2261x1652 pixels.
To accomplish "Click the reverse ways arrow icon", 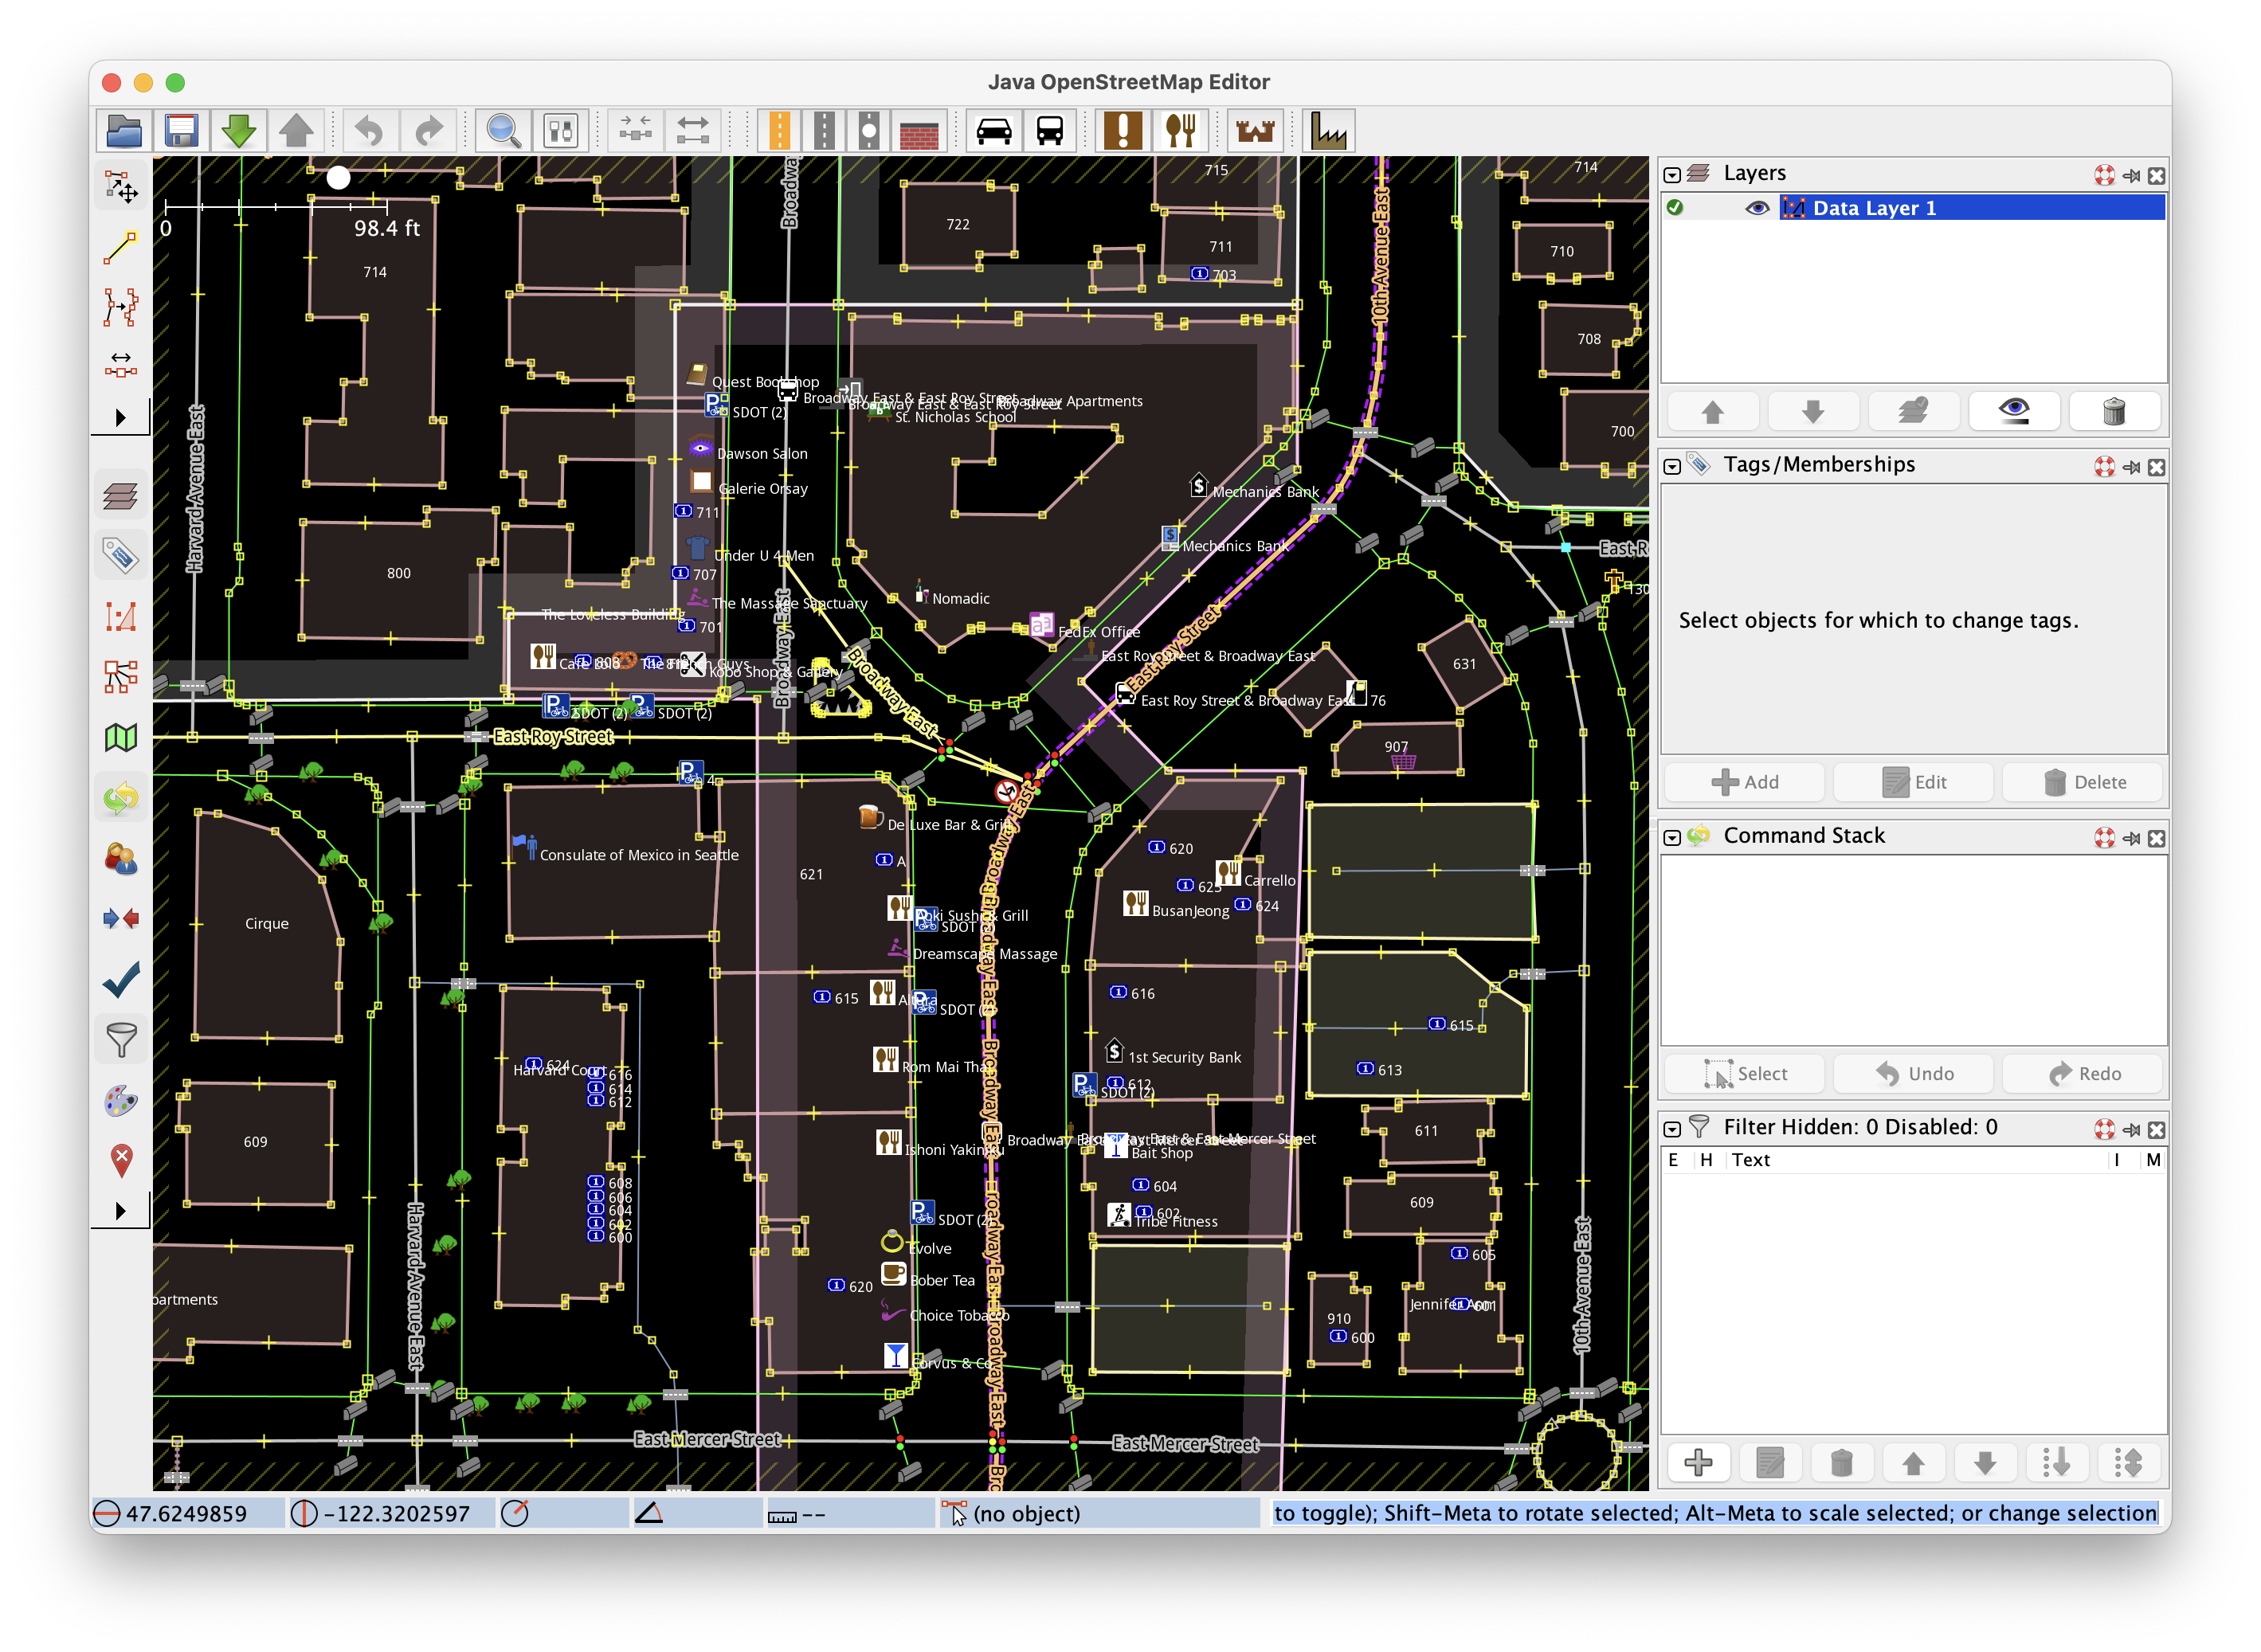I will tap(692, 131).
